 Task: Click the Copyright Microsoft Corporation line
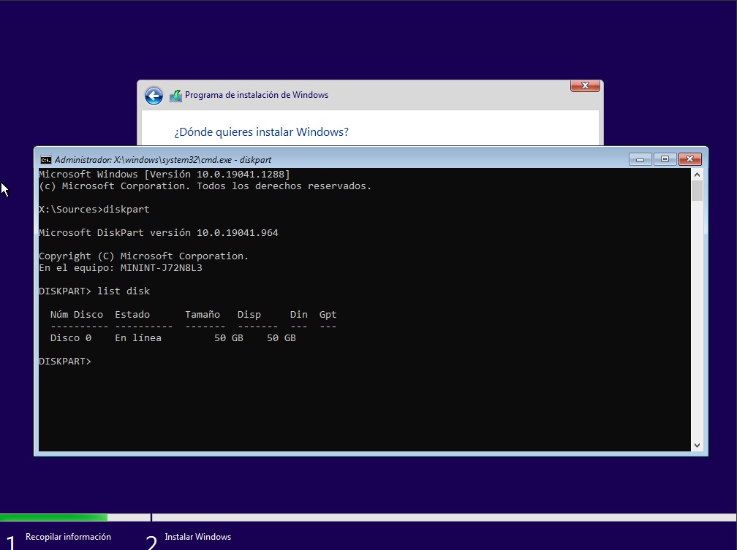tap(143, 256)
